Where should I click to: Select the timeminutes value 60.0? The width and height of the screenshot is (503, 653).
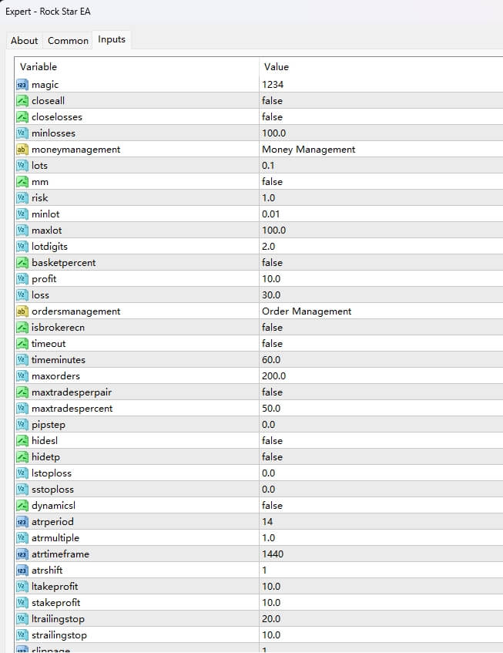[271, 360]
